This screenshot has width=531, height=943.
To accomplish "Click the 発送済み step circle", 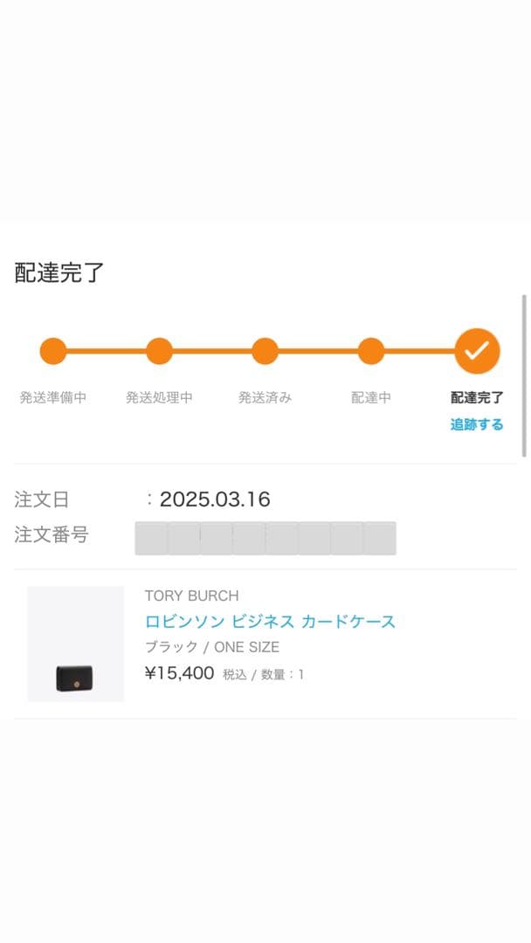I will click(x=265, y=351).
